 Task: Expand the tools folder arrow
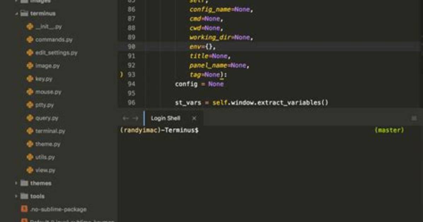coord(16,196)
